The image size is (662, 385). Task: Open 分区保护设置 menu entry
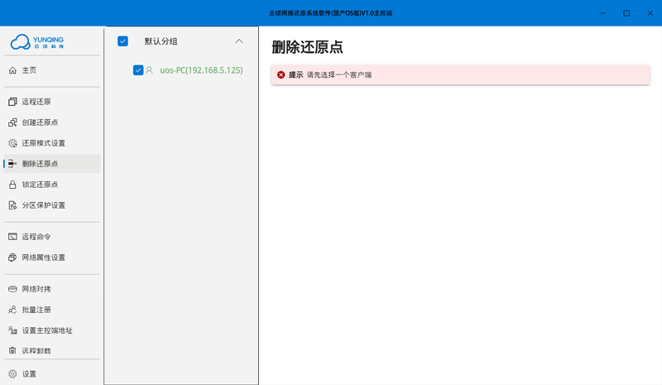(52, 205)
